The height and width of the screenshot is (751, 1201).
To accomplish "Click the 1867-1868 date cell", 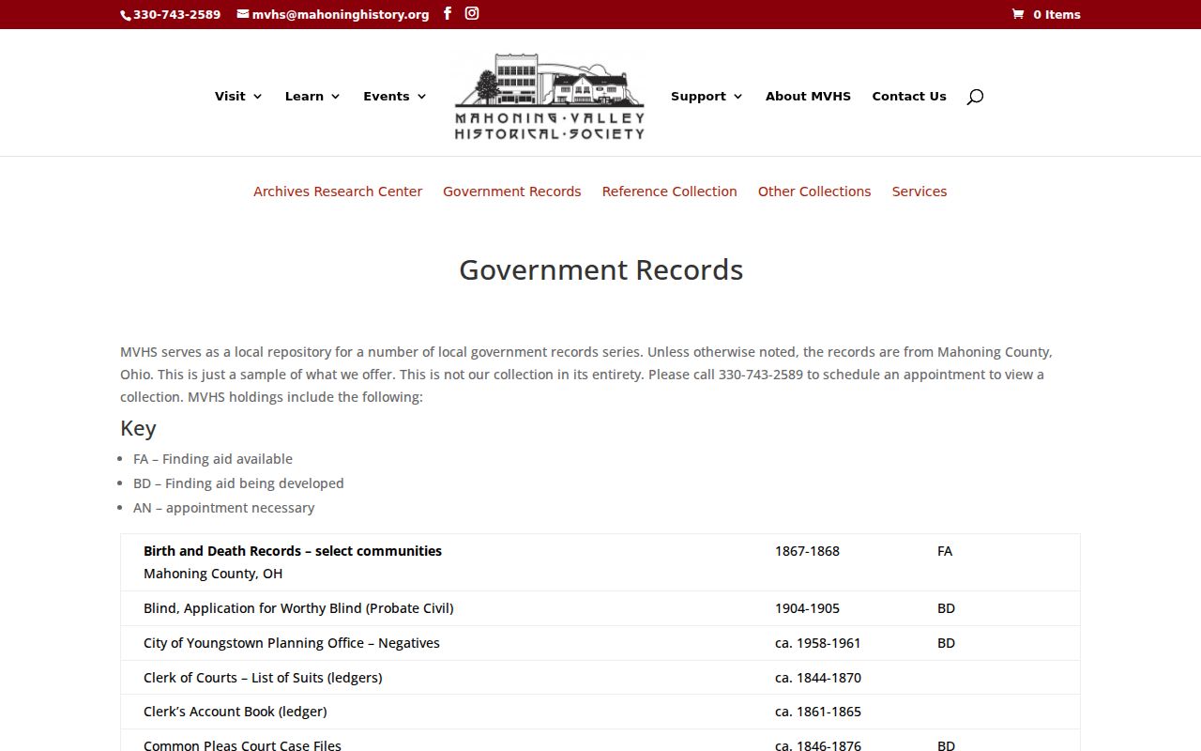I will [807, 551].
